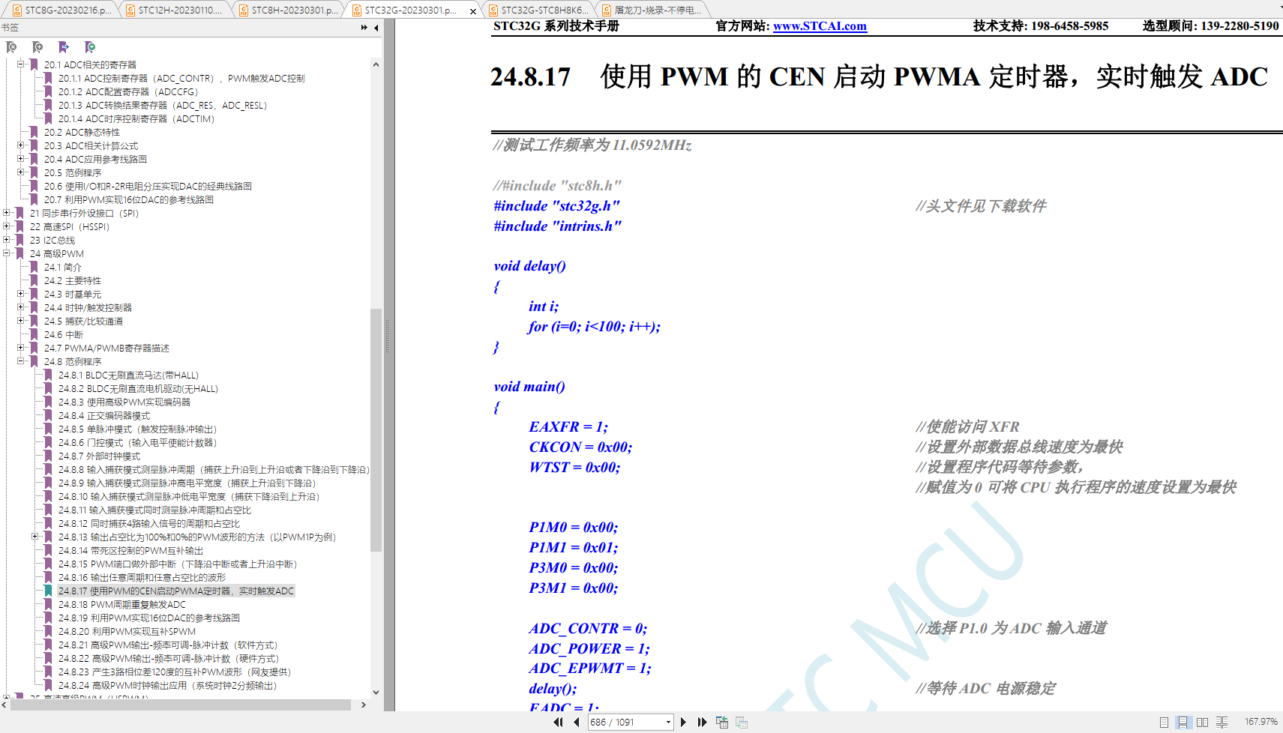Open the bookmark options green dropdown icon
The width and height of the screenshot is (1283, 733).
pos(90,47)
